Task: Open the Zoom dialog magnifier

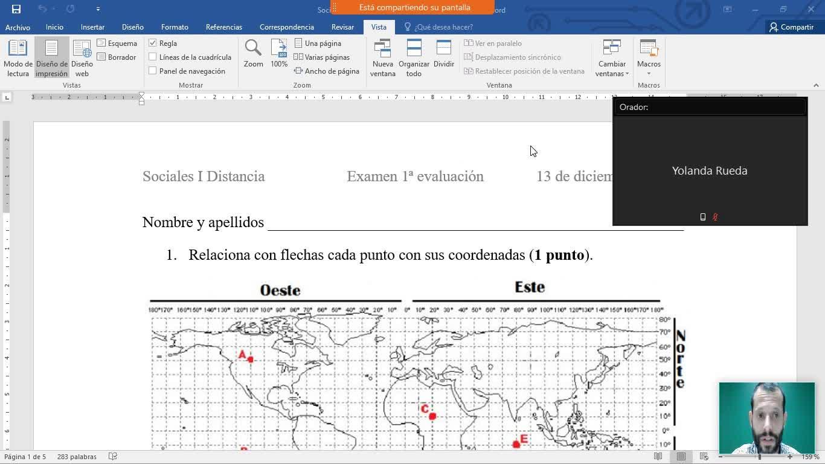Action: [253, 54]
